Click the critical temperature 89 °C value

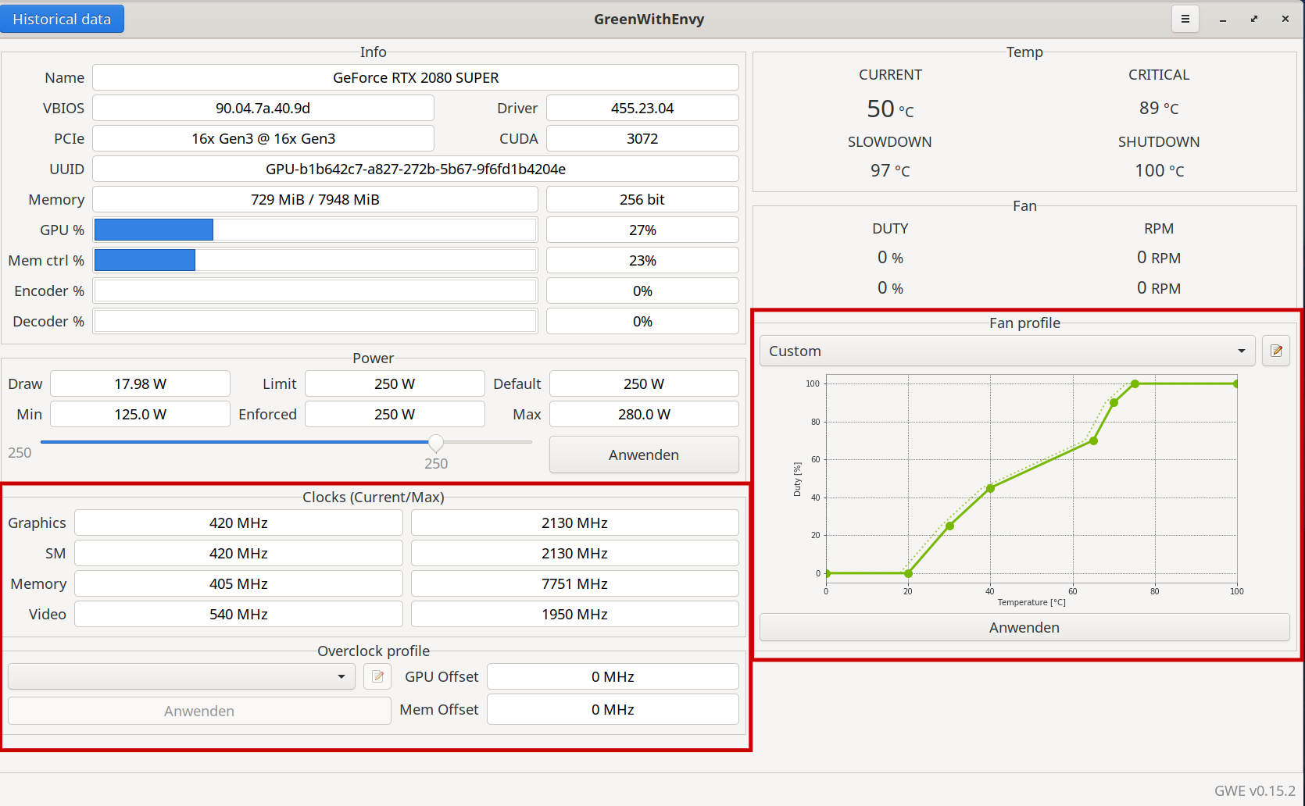pyautogui.click(x=1159, y=108)
